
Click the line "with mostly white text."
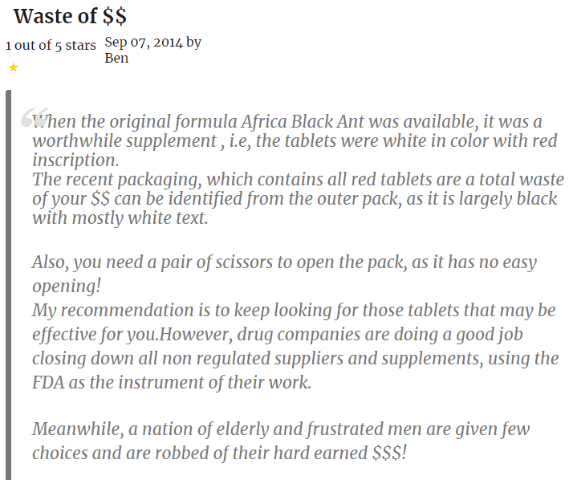pos(120,218)
